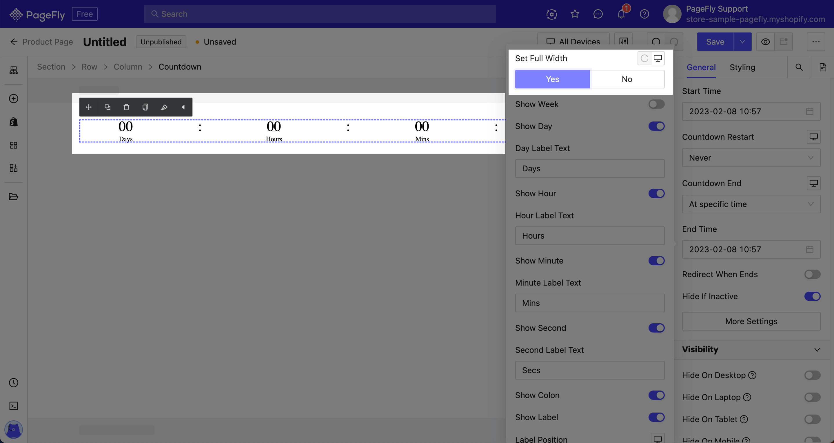
Task: Open the page outline tree icon
Action: pyautogui.click(x=14, y=70)
